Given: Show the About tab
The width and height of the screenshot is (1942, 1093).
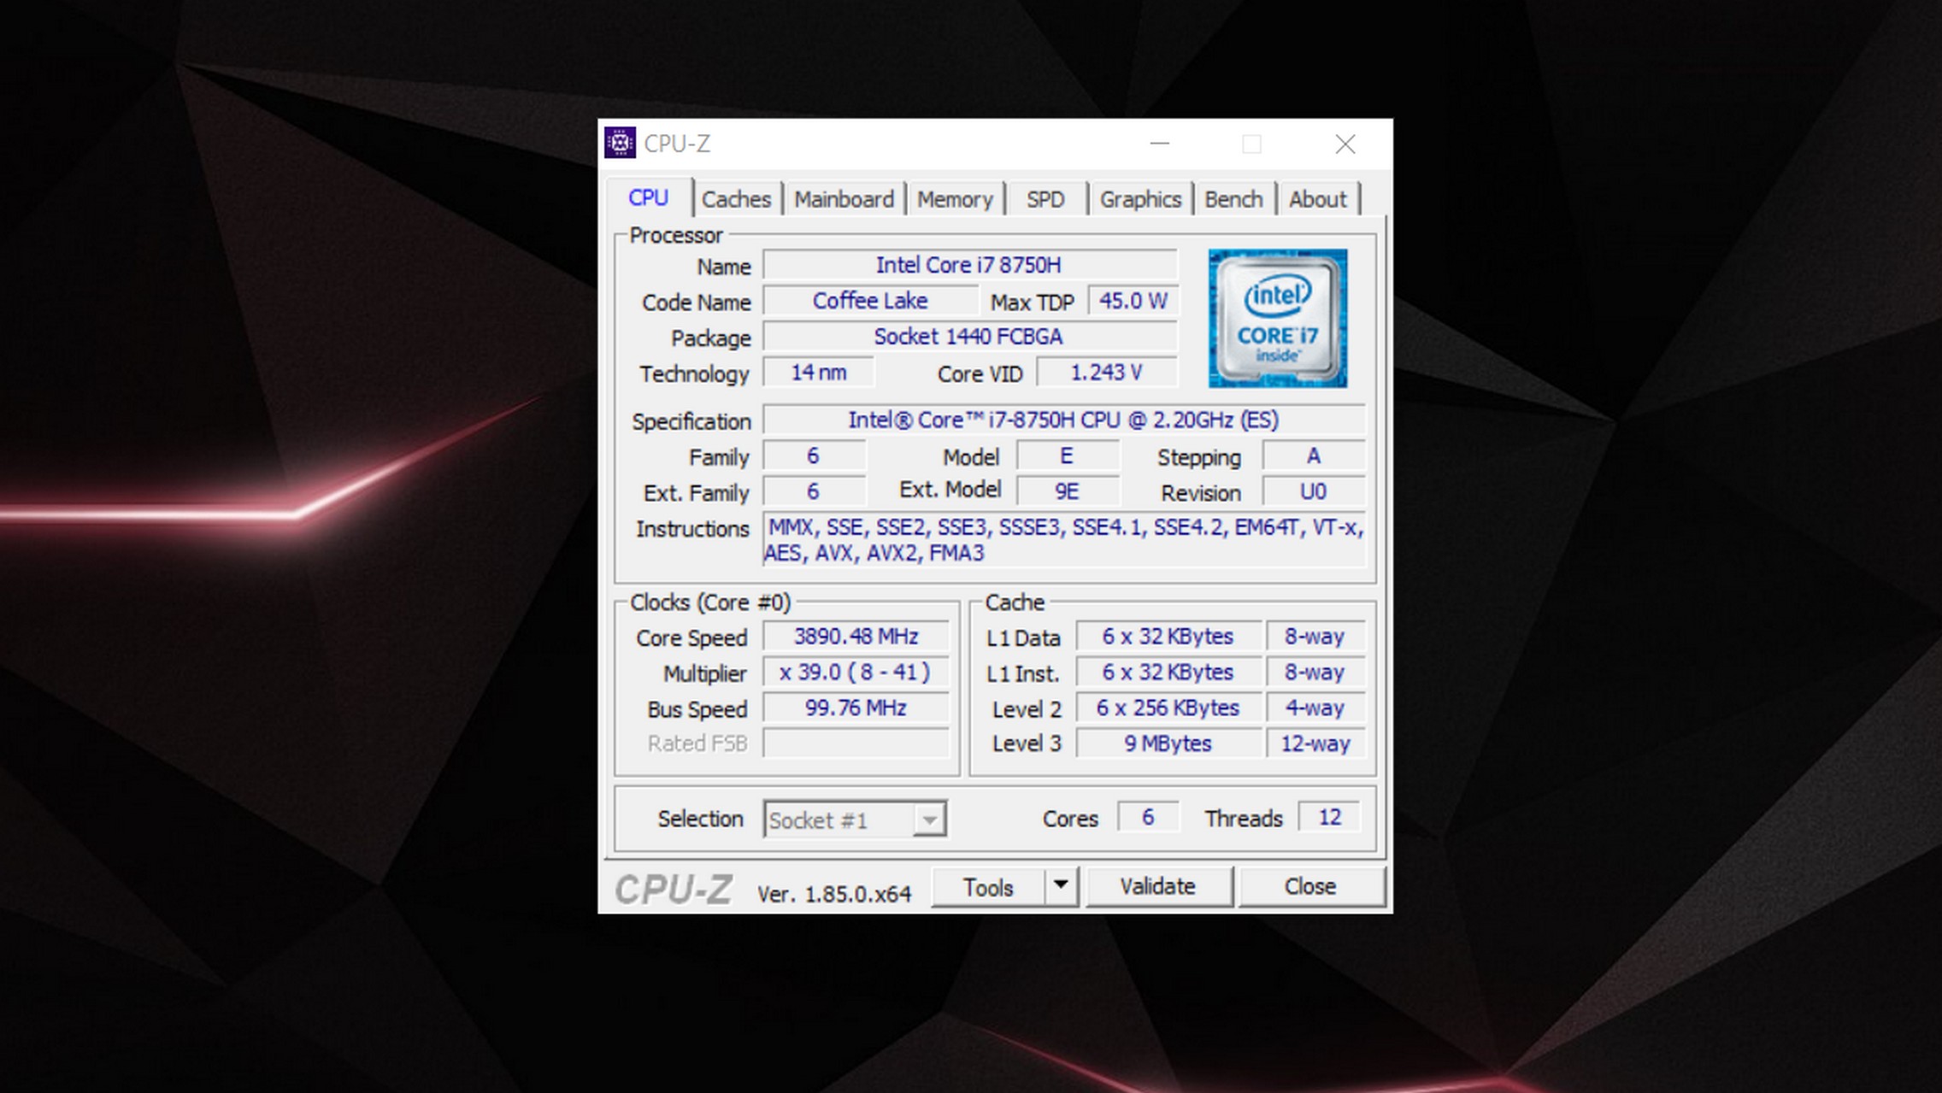Looking at the screenshot, I should coord(1317,199).
